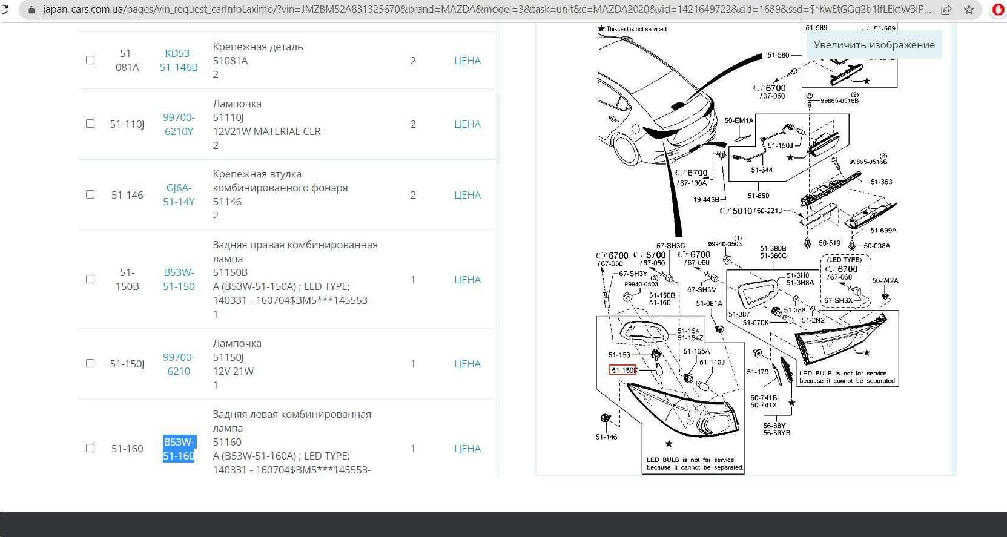1007x537 pixels.
Task: Open part number B53W-51-150 link
Action: (179, 279)
